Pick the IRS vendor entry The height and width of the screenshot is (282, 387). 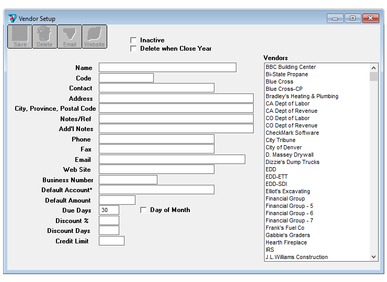[x=270, y=250]
